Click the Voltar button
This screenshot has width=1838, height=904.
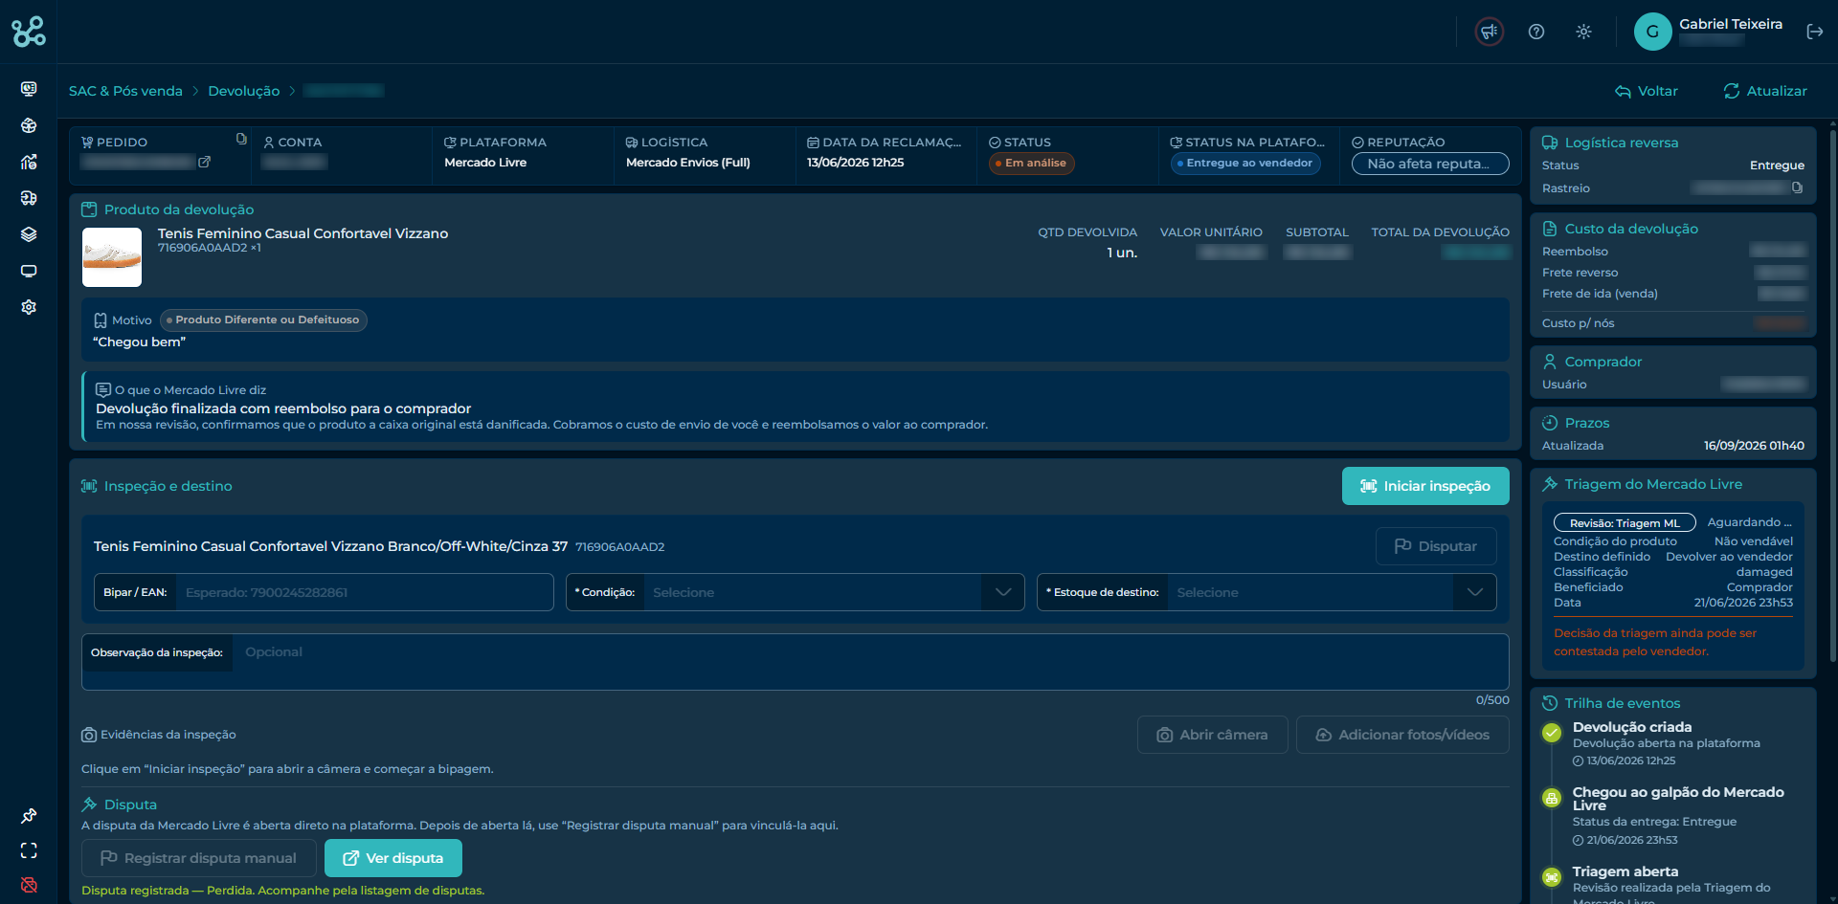coord(1647,91)
